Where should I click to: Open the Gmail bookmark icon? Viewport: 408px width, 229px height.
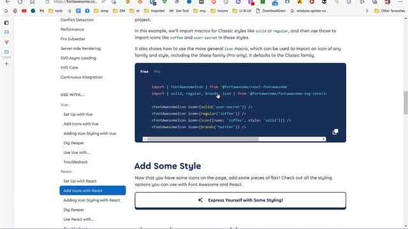(x=41, y=11)
